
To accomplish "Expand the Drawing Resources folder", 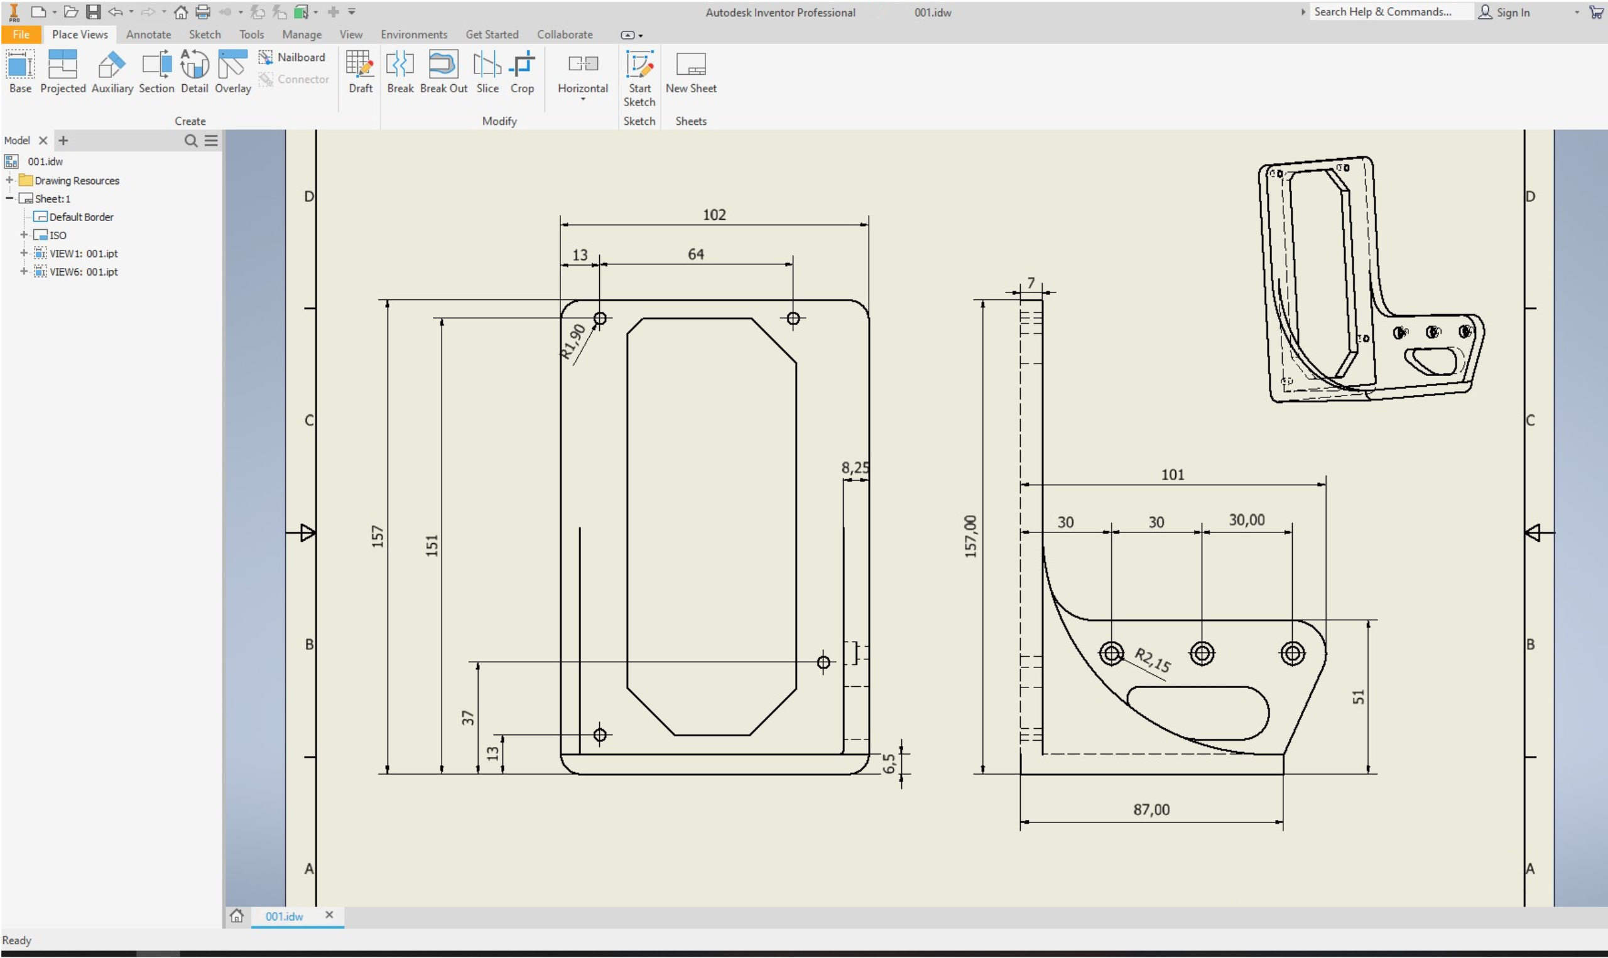I will [9, 180].
